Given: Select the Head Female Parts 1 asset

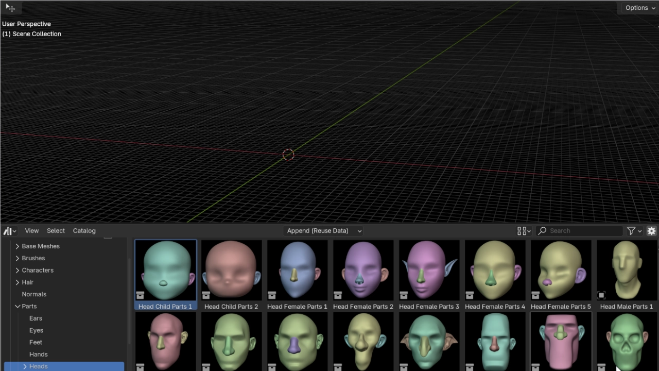Looking at the screenshot, I should [x=297, y=275].
